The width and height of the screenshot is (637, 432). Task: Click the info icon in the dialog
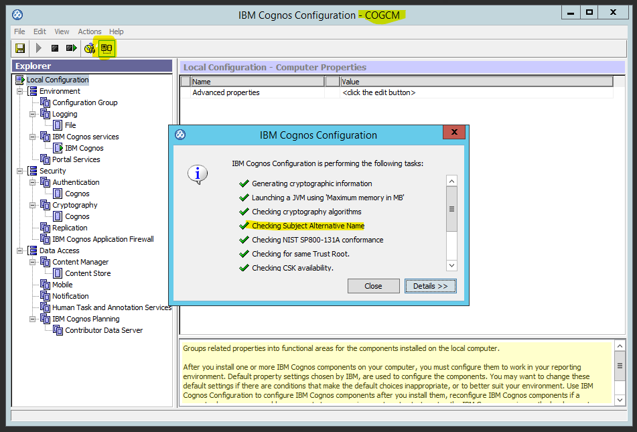pyautogui.click(x=198, y=175)
